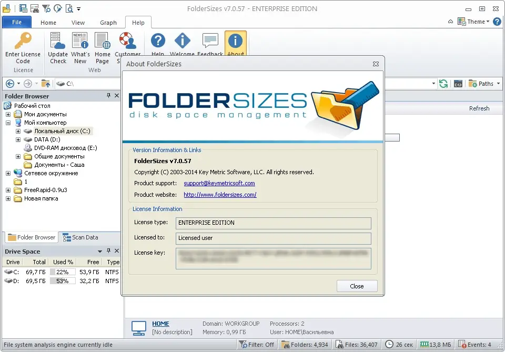Click the Folders: 4,934 status entry

(x=305, y=345)
